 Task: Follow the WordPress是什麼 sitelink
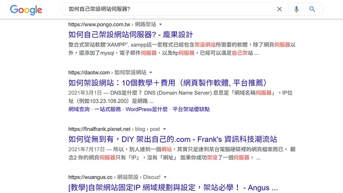point(146,110)
